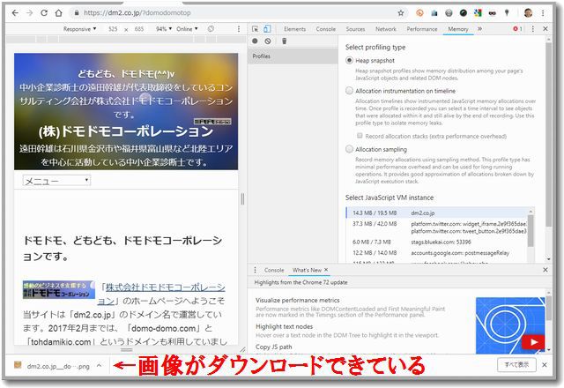Click the header hero image on page
The width and height of the screenshot is (564, 388).
pyautogui.click(x=126, y=112)
